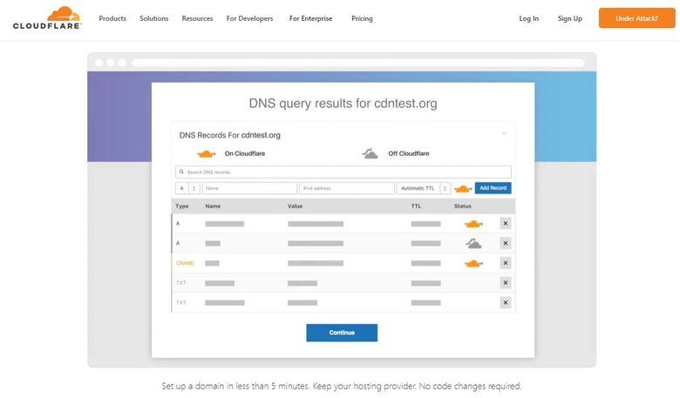
Task: Click the mock browser address bar
Action: click(x=358, y=63)
